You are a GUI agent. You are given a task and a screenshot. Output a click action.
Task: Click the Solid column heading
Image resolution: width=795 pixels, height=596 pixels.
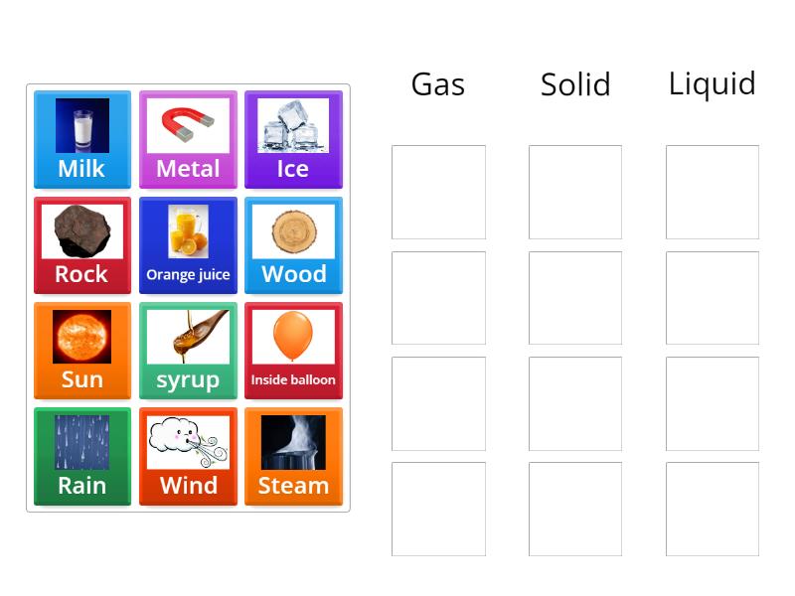click(575, 84)
